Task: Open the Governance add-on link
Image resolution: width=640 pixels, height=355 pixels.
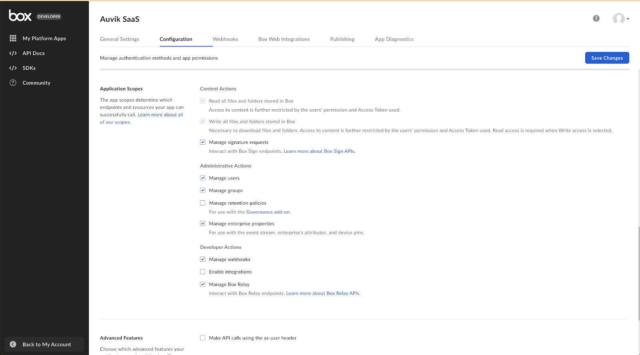Action: 268,212
